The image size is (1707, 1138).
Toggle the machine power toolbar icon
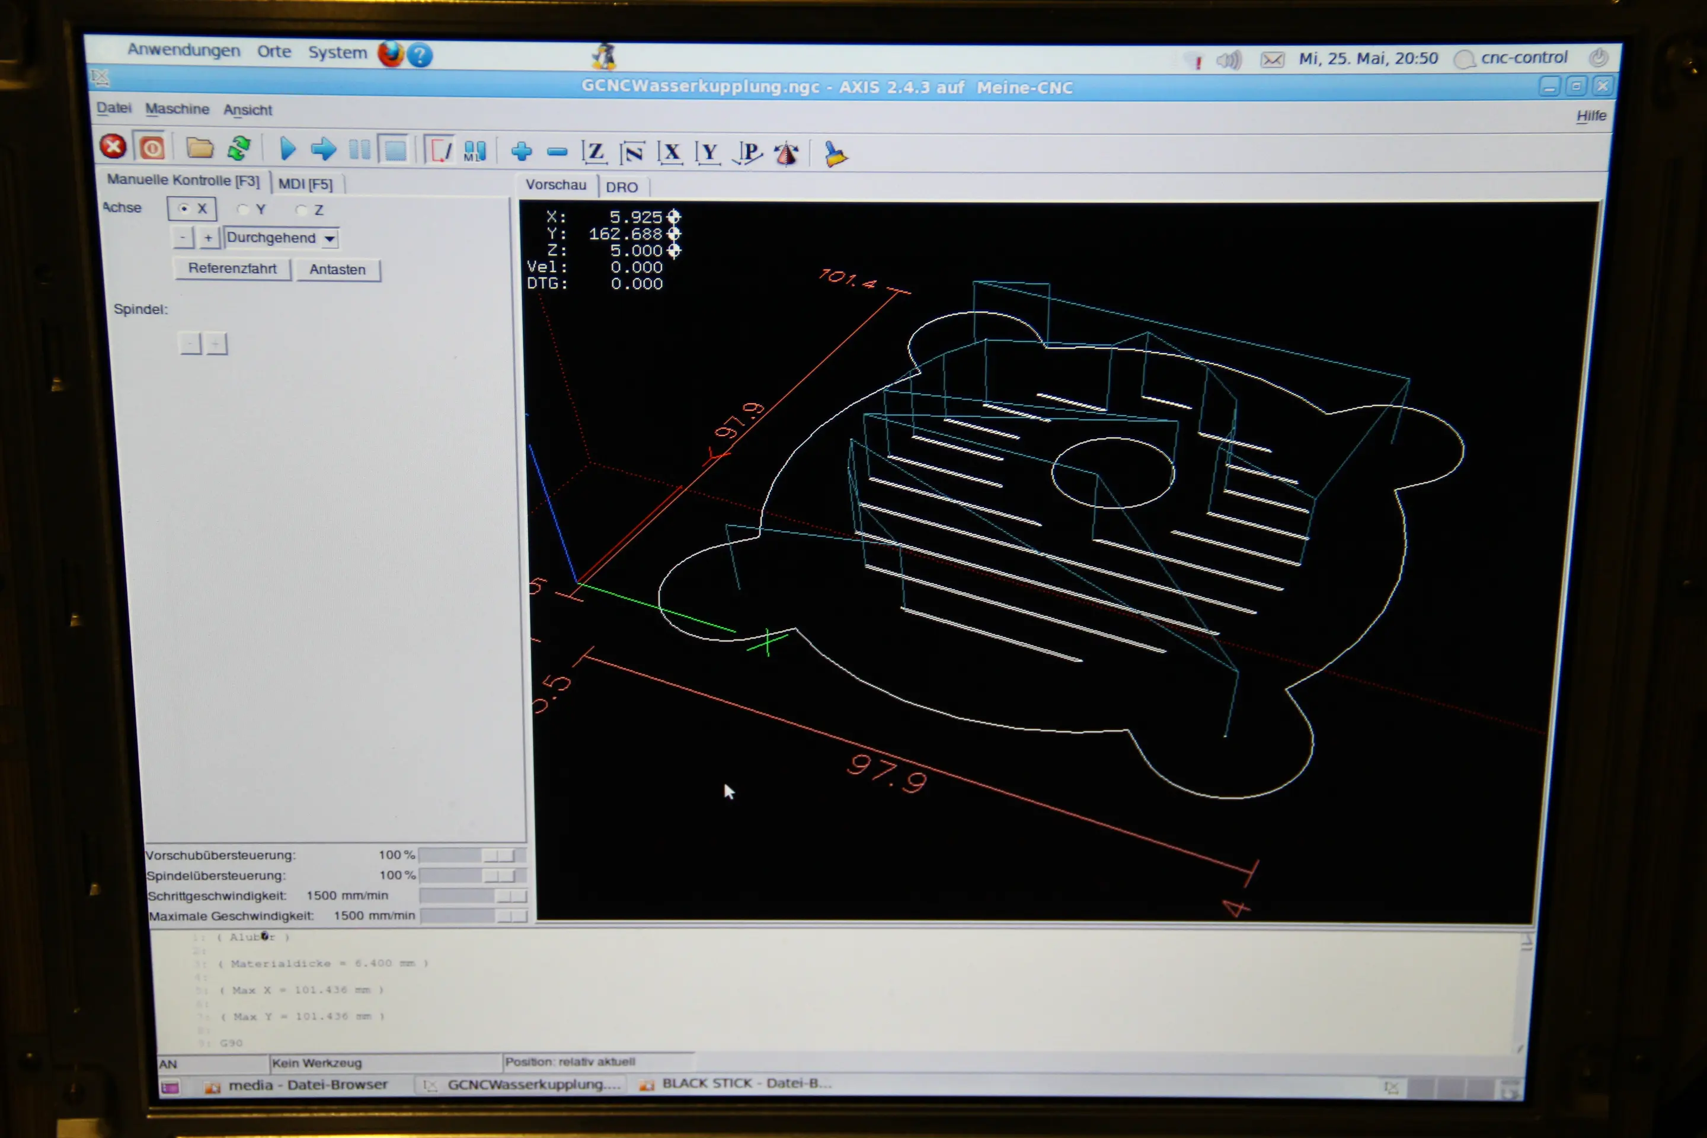pyautogui.click(x=152, y=148)
